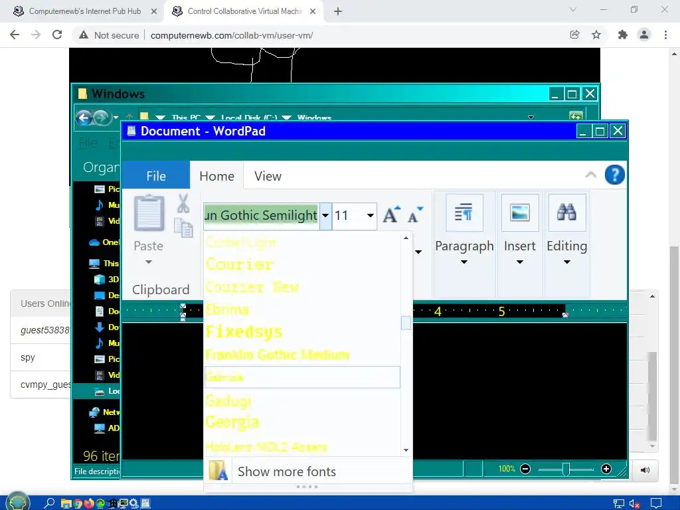Open a new browser tab

click(338, 11)
